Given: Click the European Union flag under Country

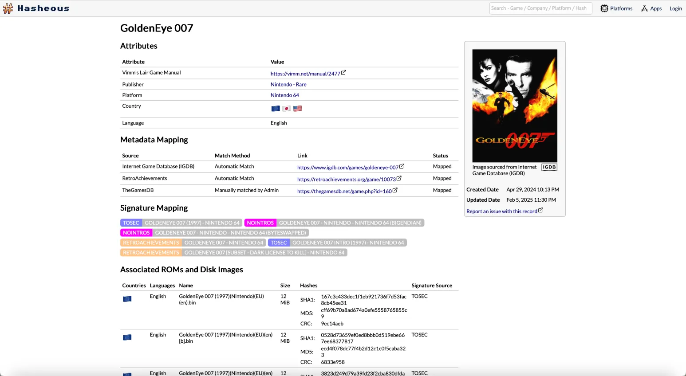Looking at the screenshot, I should point(276,109).
